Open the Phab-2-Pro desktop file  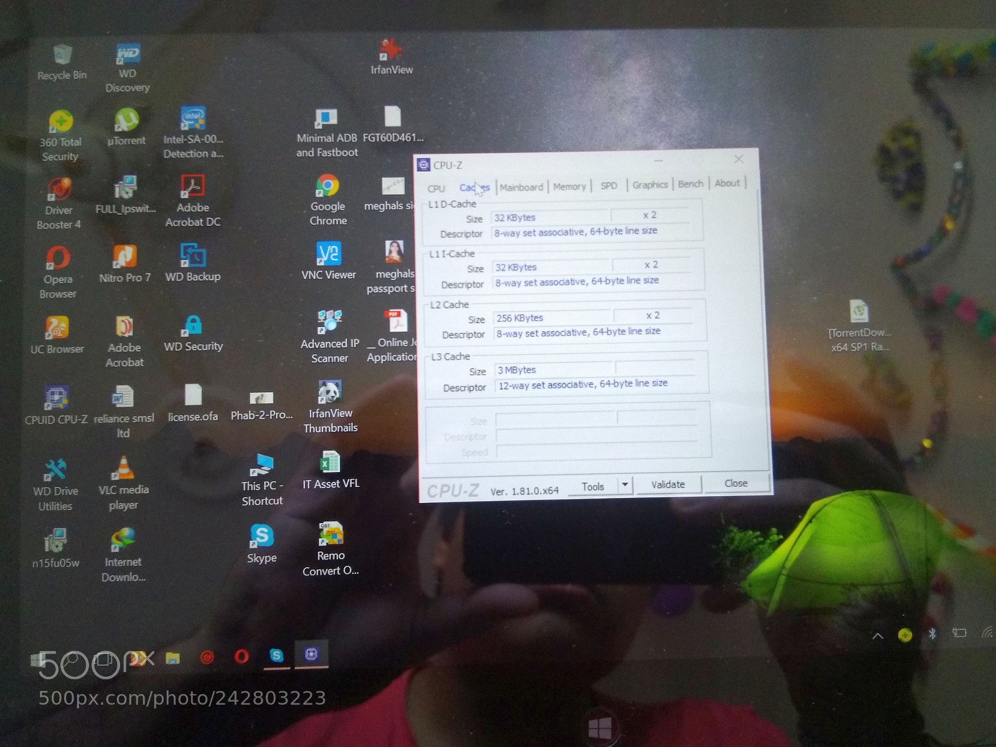pos(261,406)
